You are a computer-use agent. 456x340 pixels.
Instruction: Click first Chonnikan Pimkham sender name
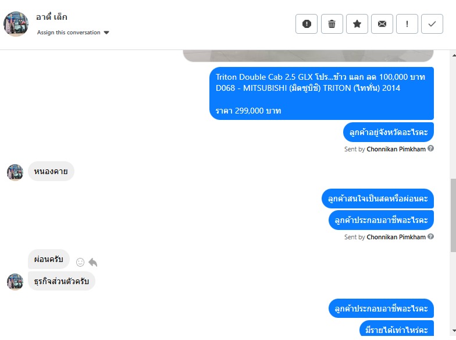pyautogui.click(x=396, y=149)
